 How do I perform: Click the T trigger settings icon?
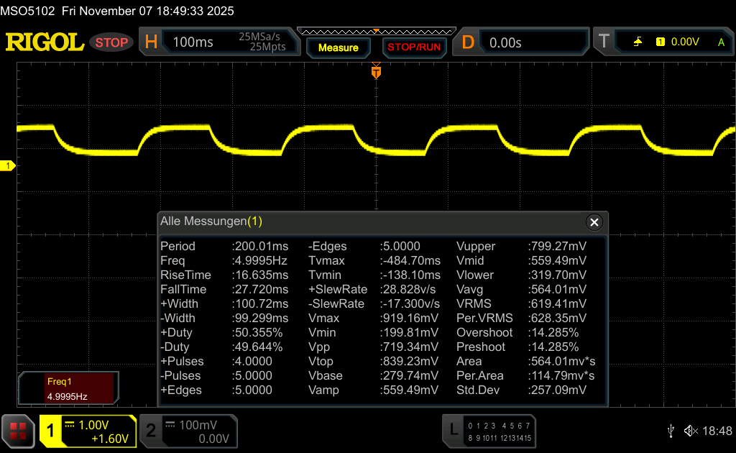coord(604,42)
